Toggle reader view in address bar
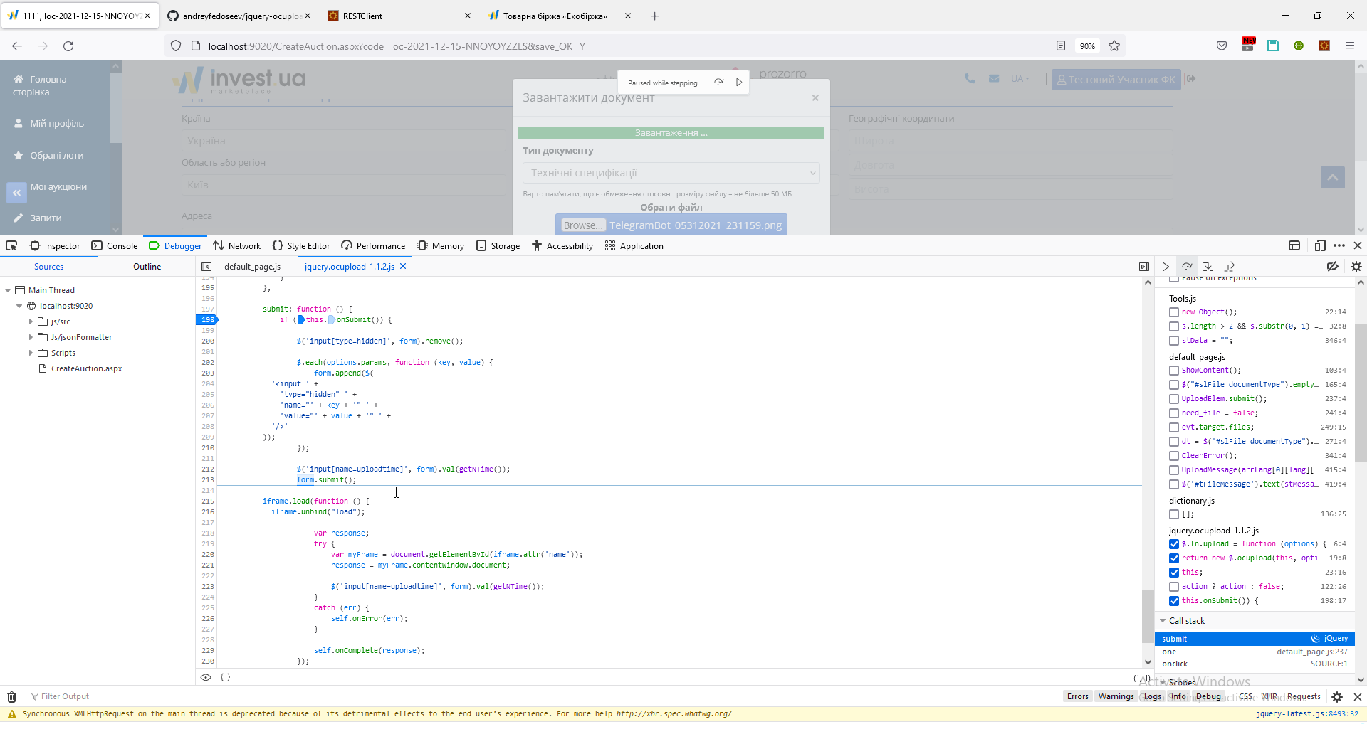The height and width of the screenshot is (739, 1367). tap(1061, 46)
